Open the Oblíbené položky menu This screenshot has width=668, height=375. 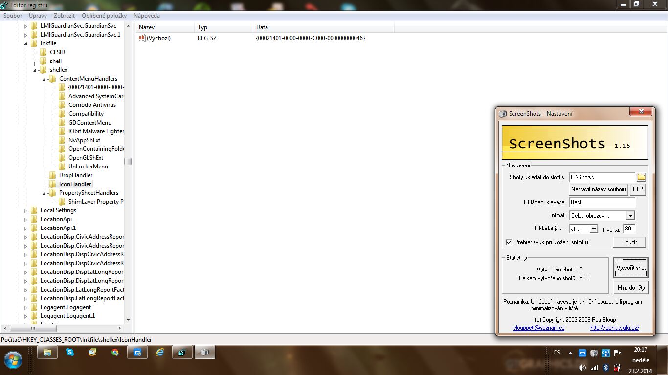click(104, 16)
